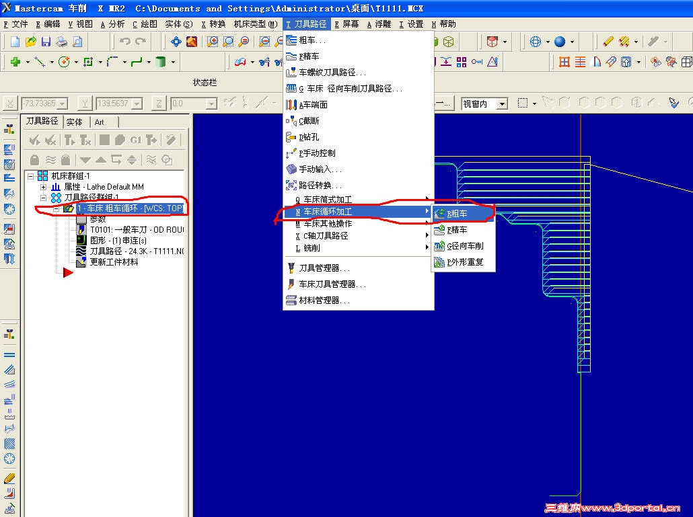Open 车床刀具管理器 from the menu

point(358,284)
